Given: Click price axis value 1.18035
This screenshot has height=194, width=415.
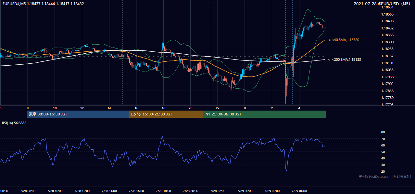Looking at the screenshot, I should tap(388, 70).
